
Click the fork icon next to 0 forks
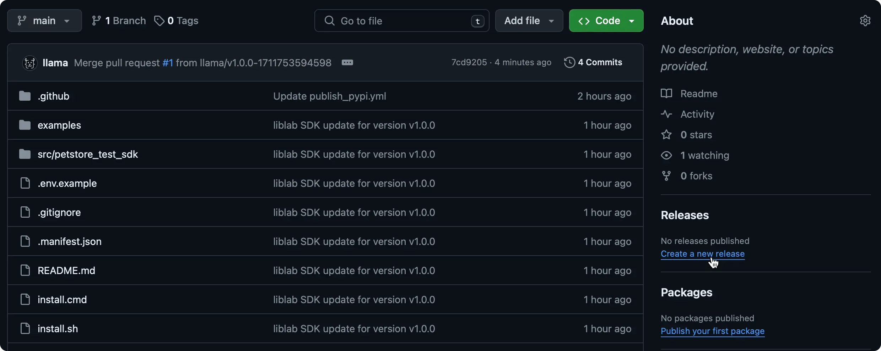tap(666, 175)
